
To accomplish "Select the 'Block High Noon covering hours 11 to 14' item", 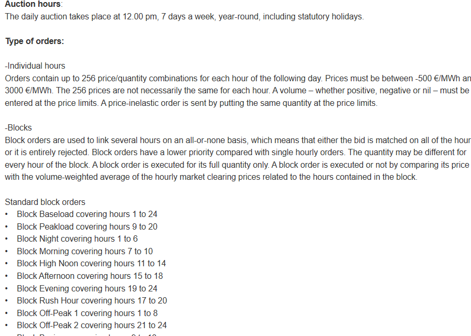I will [x=91, y=263].
